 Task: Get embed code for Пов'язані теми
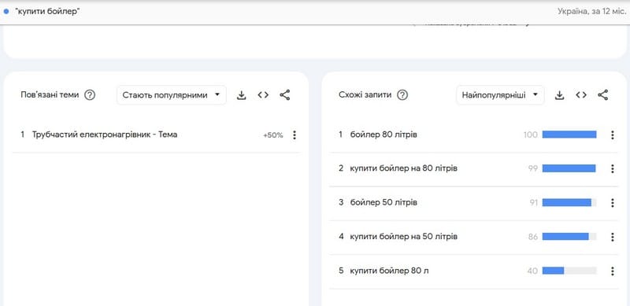click(263, 95)
